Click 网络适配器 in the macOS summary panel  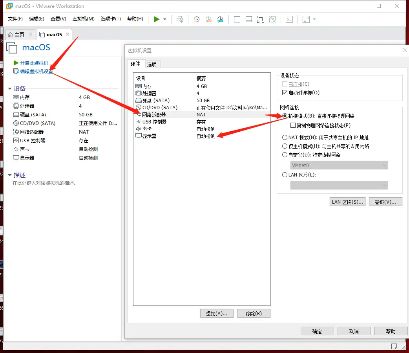pos(28,132)
